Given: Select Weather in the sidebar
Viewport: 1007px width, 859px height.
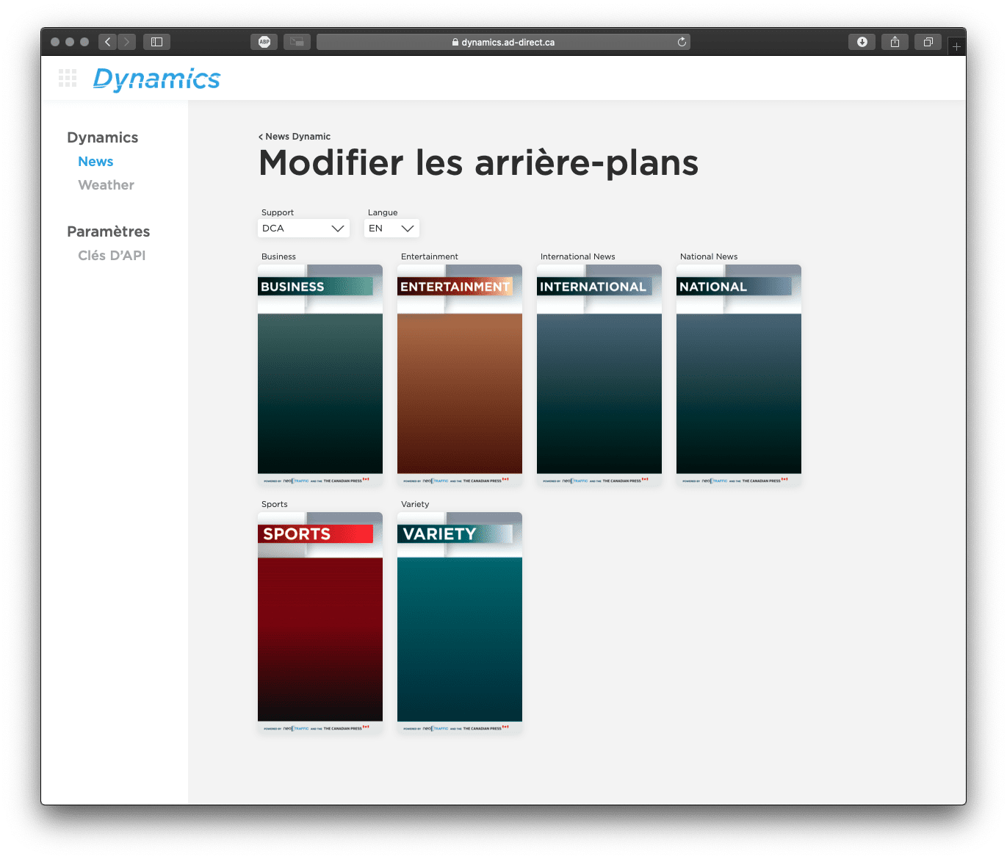Looking at the screenshot, I should point(106,185).
